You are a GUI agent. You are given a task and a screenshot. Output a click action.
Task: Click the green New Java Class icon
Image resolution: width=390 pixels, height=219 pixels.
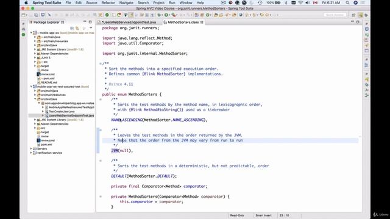click(207, 15)
